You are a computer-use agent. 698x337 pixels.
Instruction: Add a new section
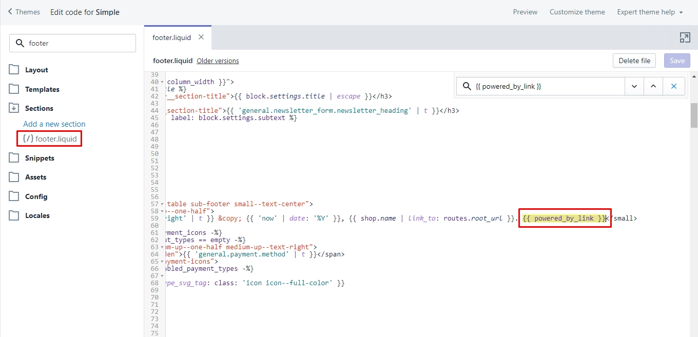tap(54, 124)
